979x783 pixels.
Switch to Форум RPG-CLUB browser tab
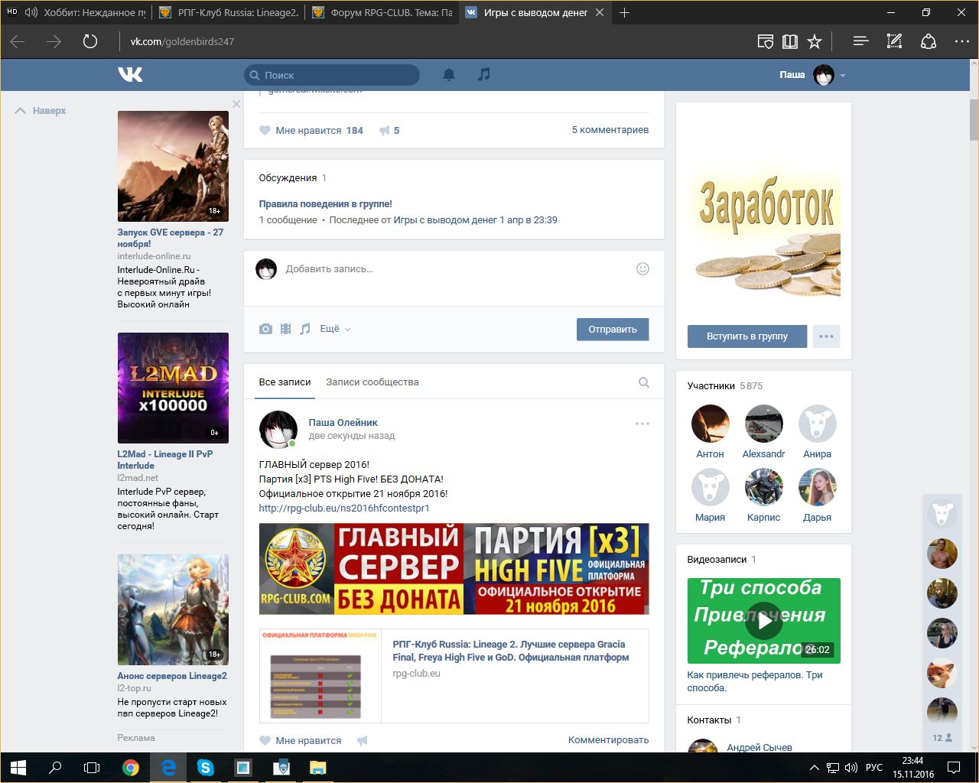(382, 12)
